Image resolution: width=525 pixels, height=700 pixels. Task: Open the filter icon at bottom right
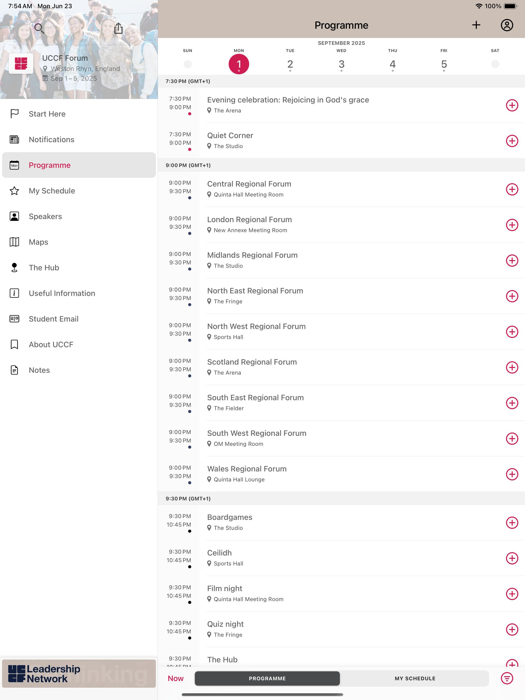point(507,678)
